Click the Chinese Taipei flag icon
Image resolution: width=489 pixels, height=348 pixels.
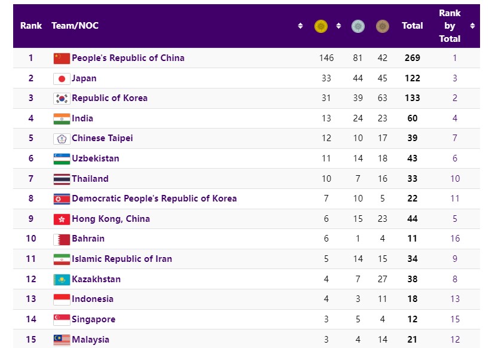click(62, 139)
